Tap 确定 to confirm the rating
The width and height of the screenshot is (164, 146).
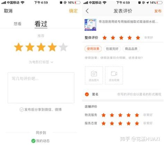tap(73, 11)
